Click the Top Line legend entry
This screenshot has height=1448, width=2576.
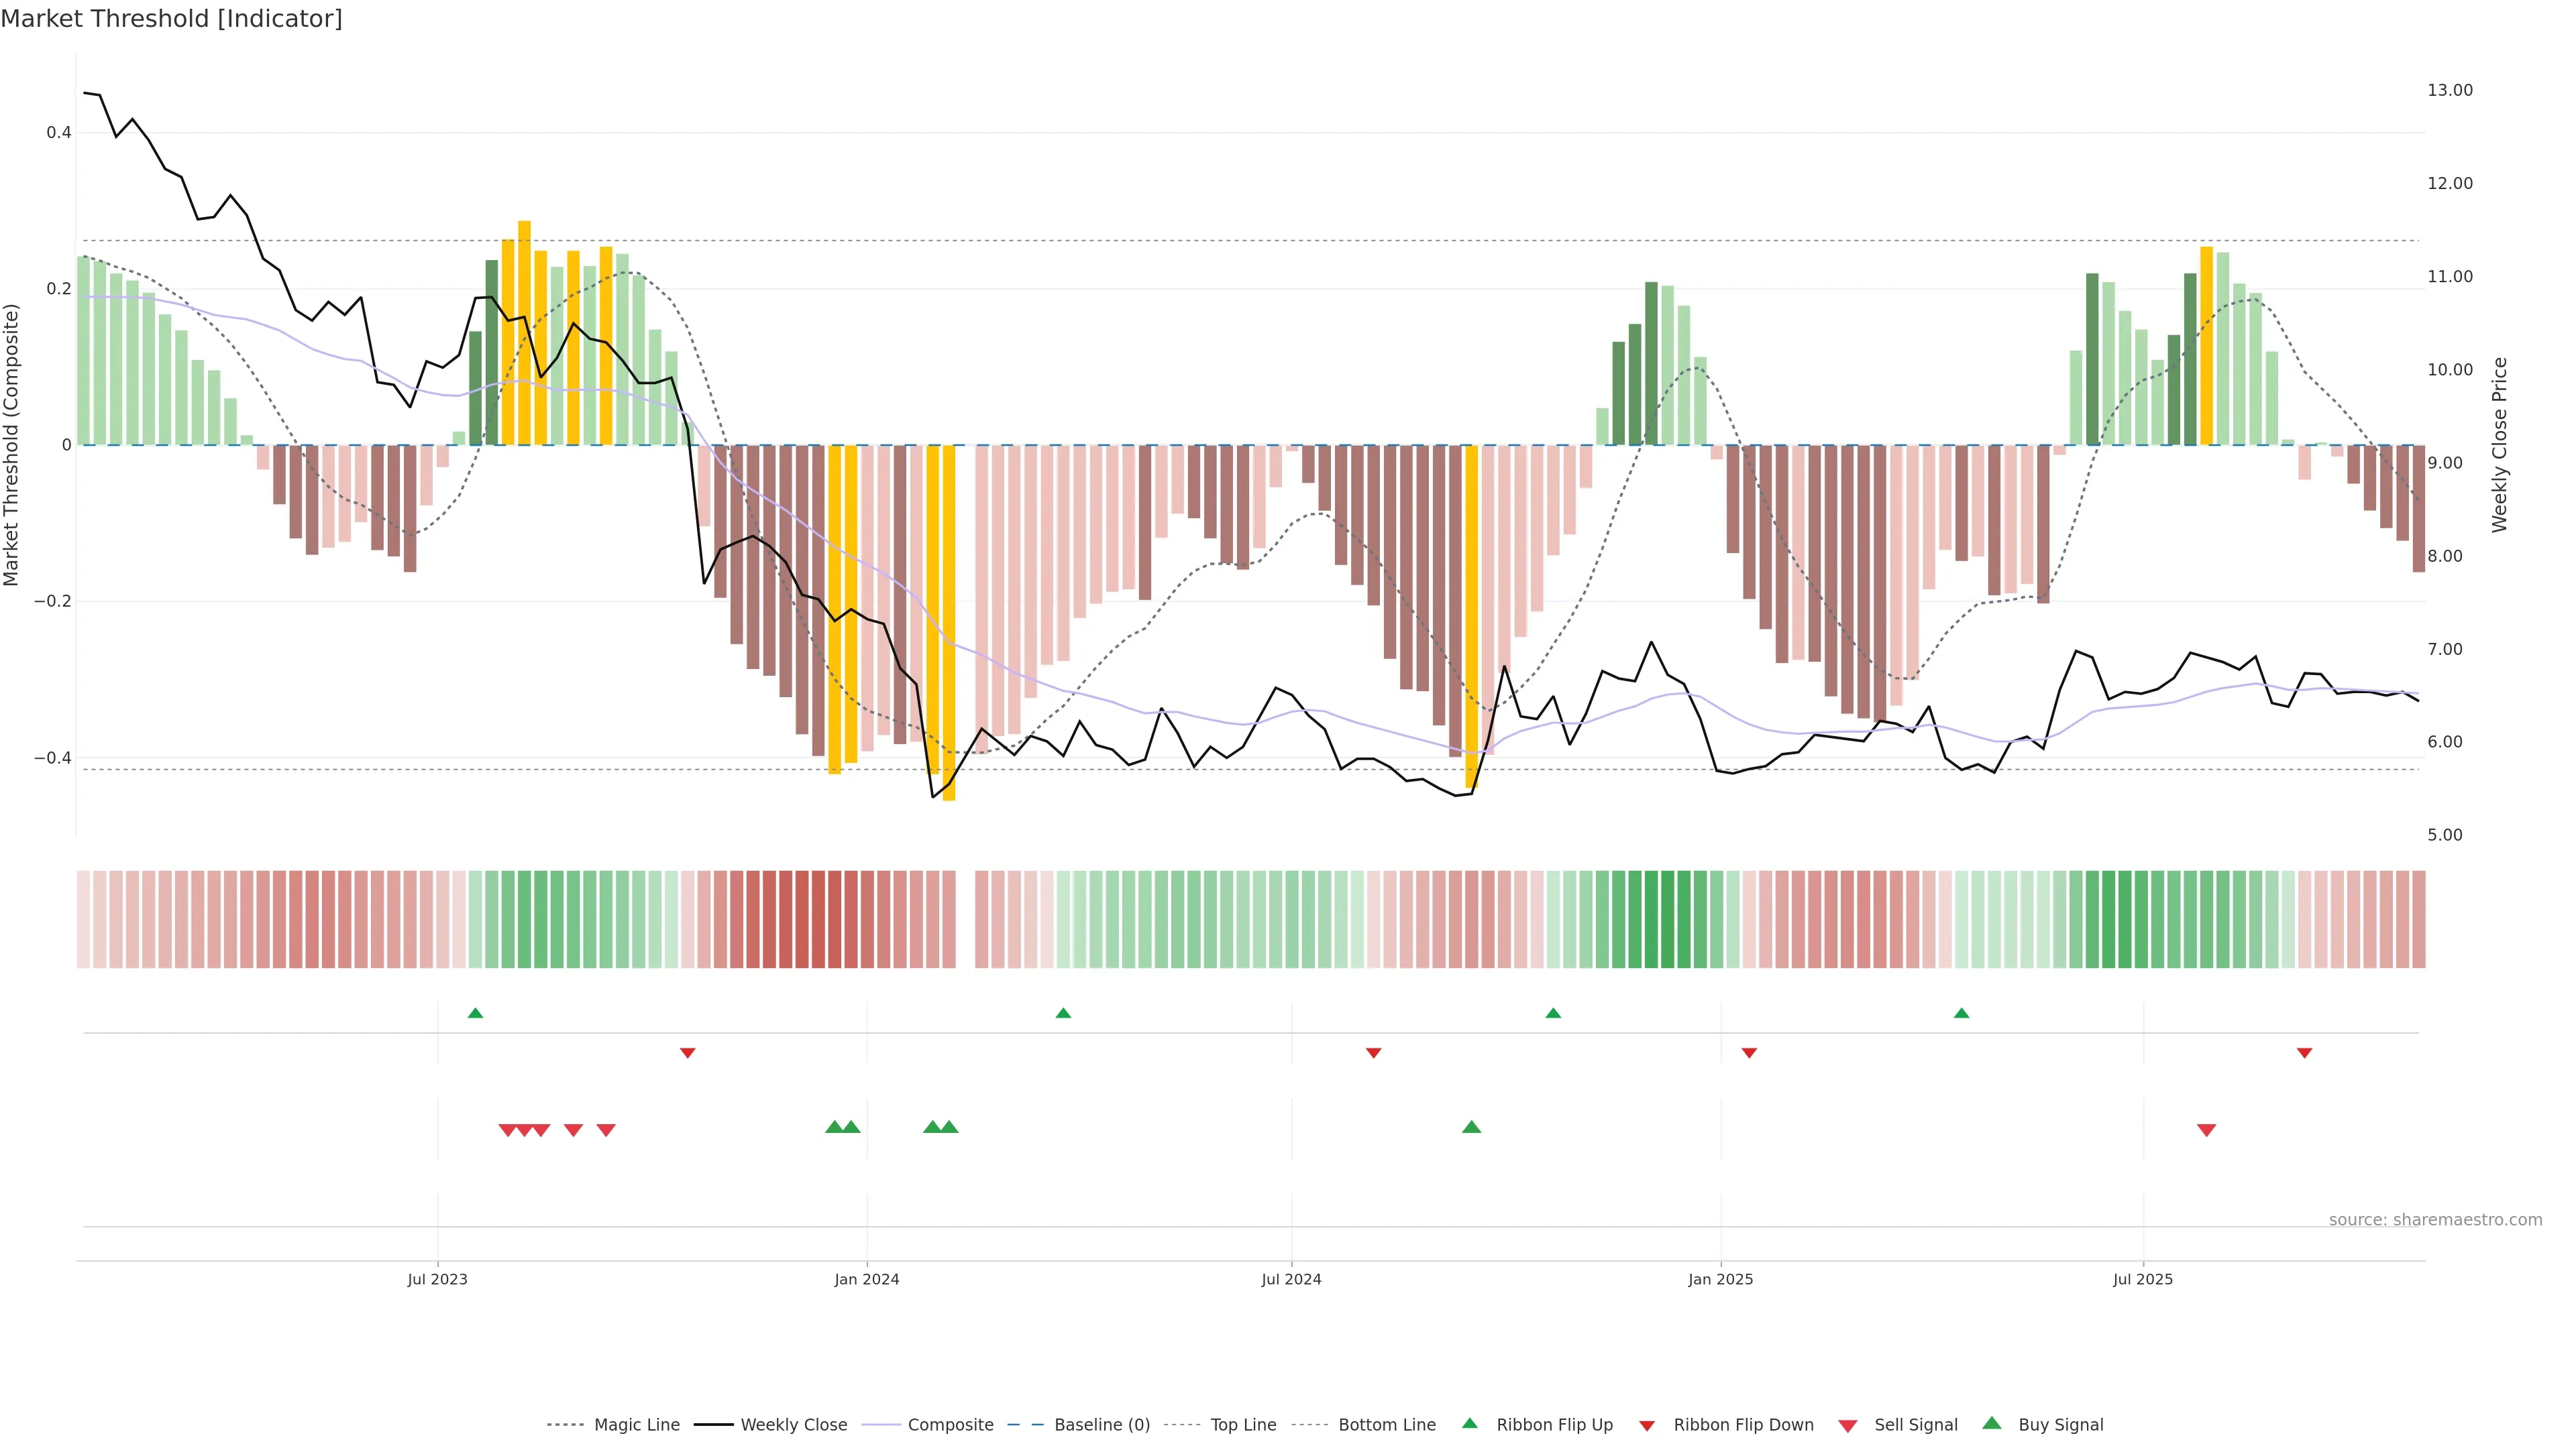coord(1243,1424)
